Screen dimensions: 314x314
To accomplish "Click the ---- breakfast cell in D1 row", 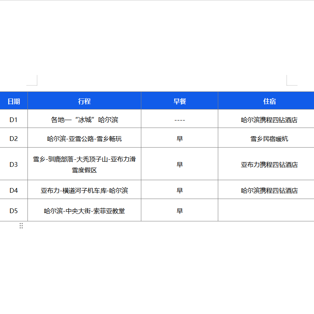I will [x=180, y=120].
